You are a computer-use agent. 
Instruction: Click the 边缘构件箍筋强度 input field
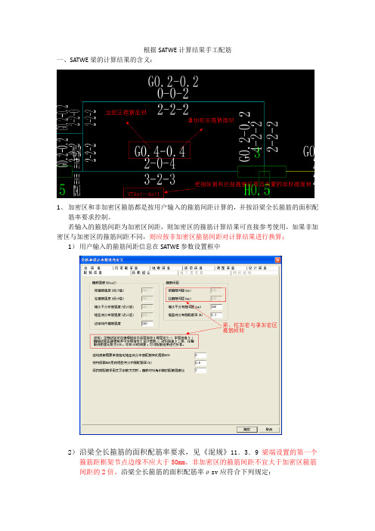coord(147,324)
